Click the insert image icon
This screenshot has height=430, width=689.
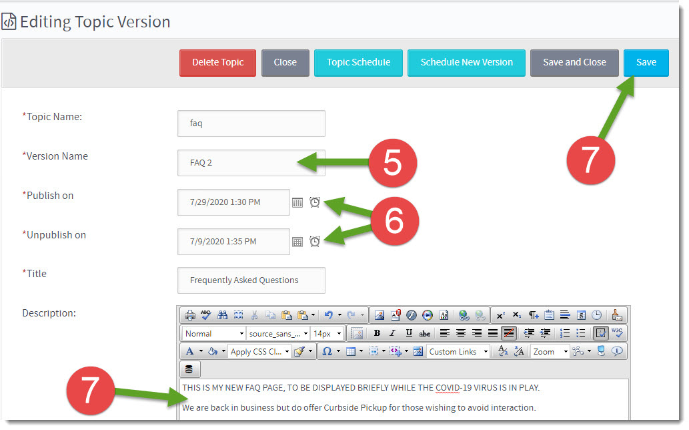point(378,315)
